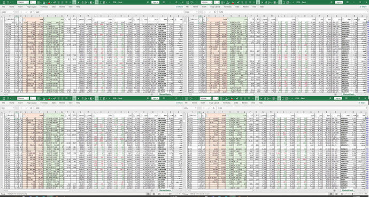Save the workbook in top-left Excel window

tap(4, 2)
